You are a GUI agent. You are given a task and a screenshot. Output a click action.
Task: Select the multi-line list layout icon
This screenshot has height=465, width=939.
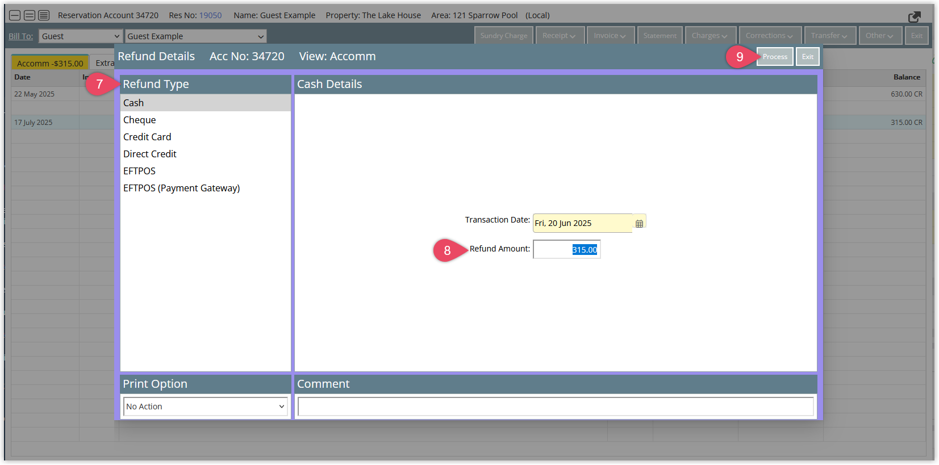44,15
